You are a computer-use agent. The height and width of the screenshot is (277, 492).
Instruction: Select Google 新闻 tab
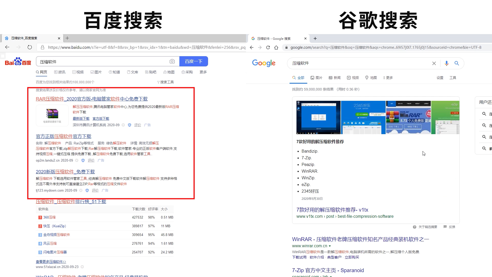click(335, 78)
